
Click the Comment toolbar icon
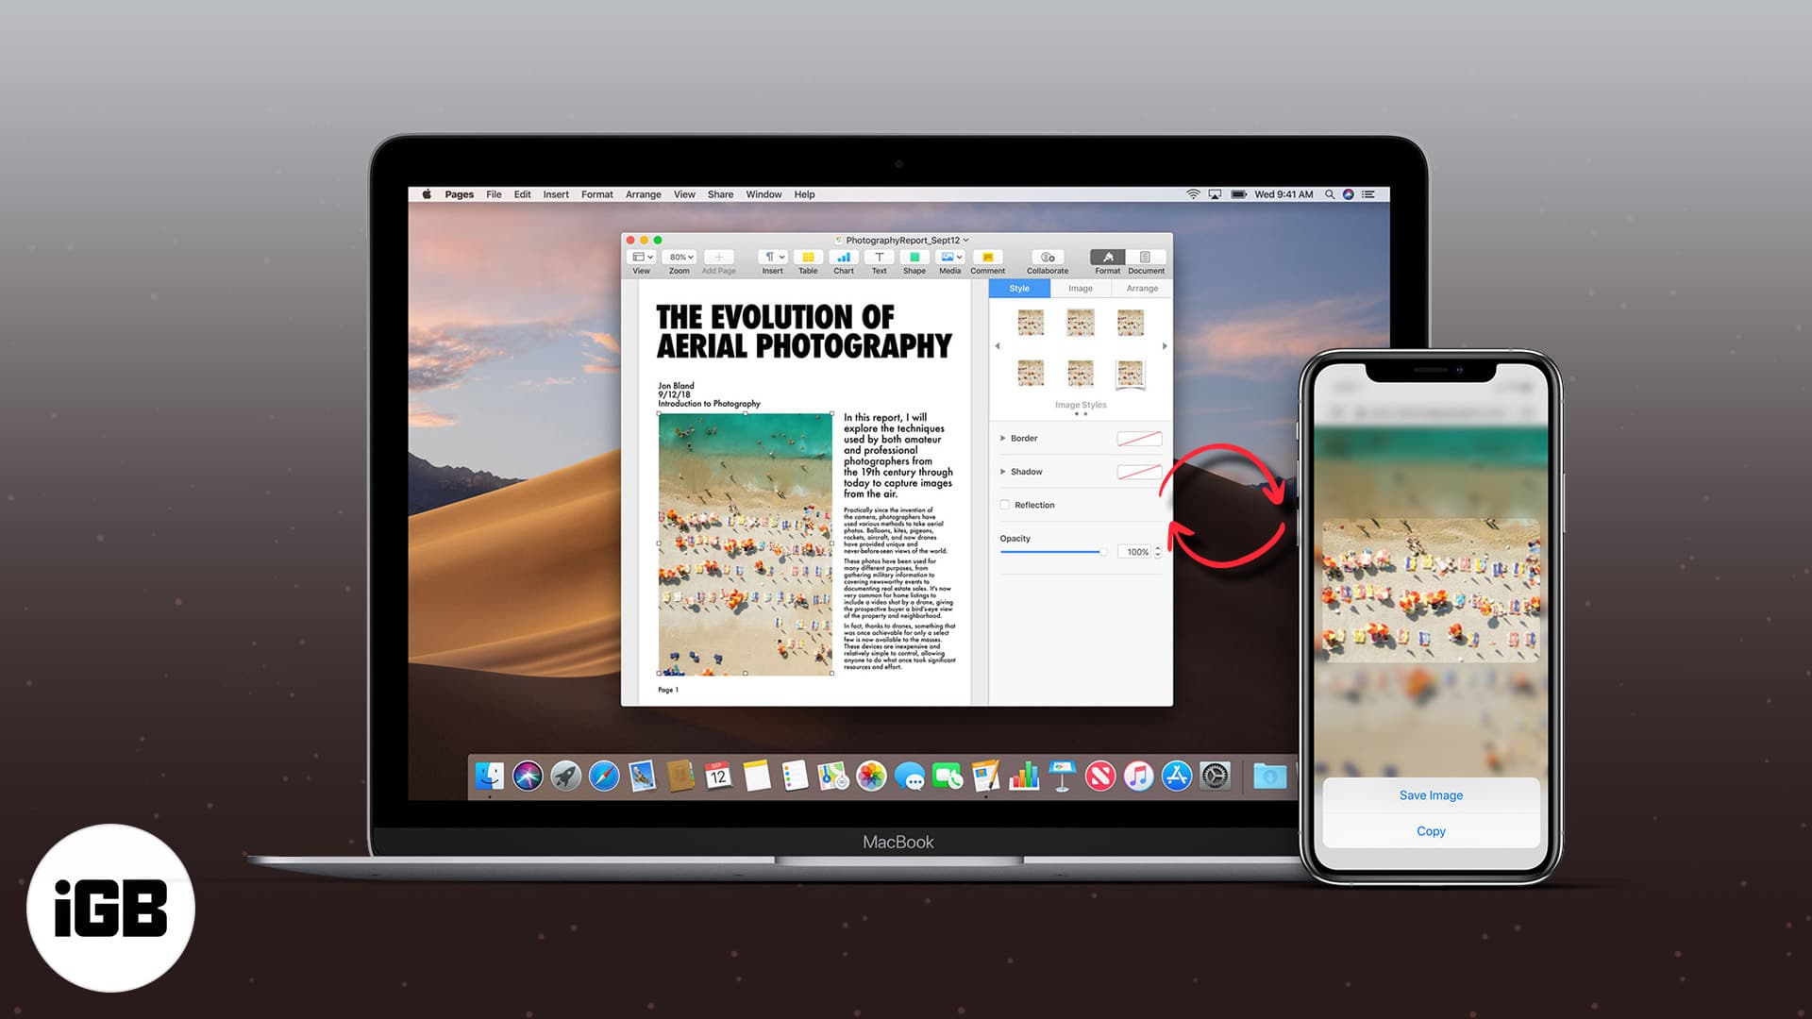(987, 257)
